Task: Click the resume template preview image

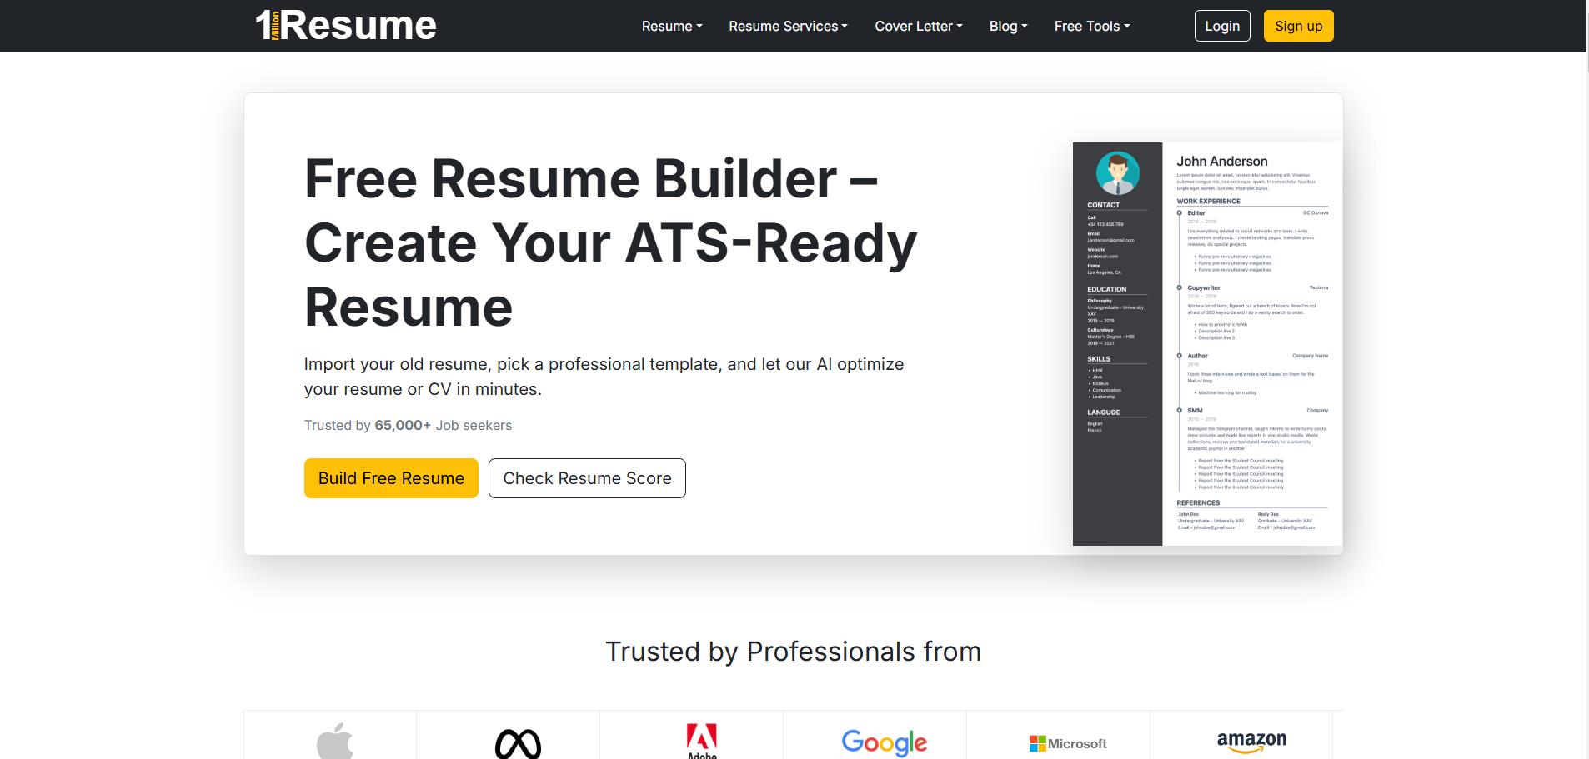Action: coord(1206,344)
